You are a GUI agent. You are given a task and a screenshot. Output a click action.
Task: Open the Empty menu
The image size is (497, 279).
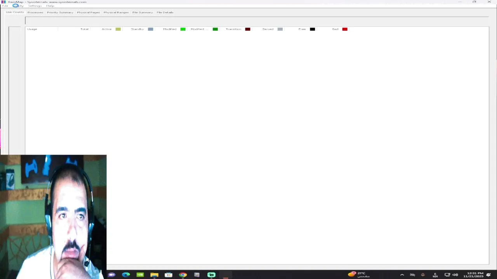(18, 6)
